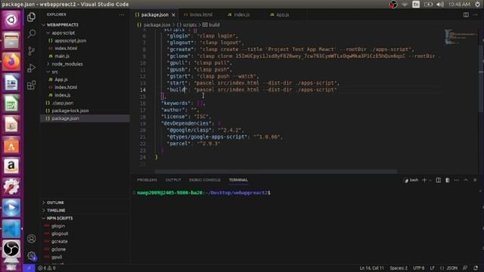484x272 pixels.
Task: Open terminal panel more actions
Action: tap(457, 180)
